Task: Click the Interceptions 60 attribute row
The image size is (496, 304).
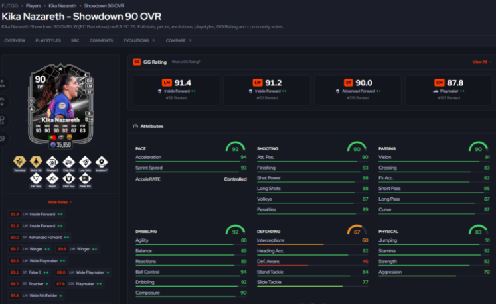Action: coord(313,241)
